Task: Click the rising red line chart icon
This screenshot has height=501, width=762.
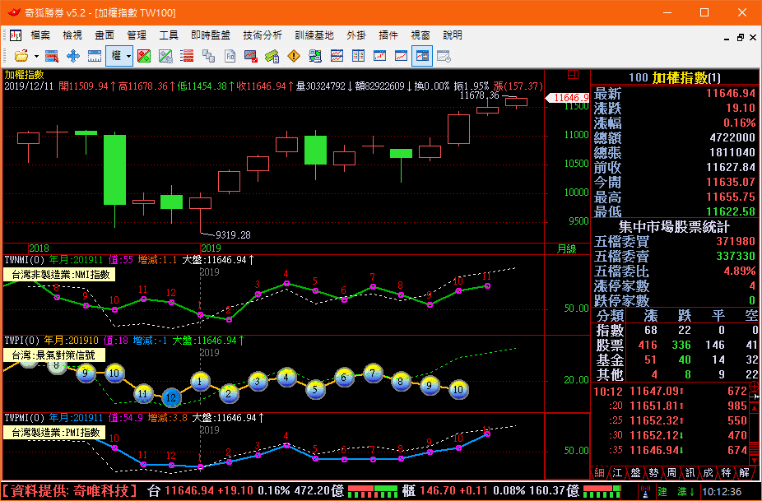Action: click(401, 57)
